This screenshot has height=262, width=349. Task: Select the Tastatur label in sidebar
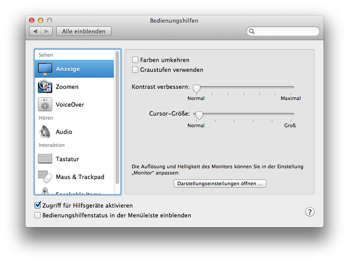point(68,159)
